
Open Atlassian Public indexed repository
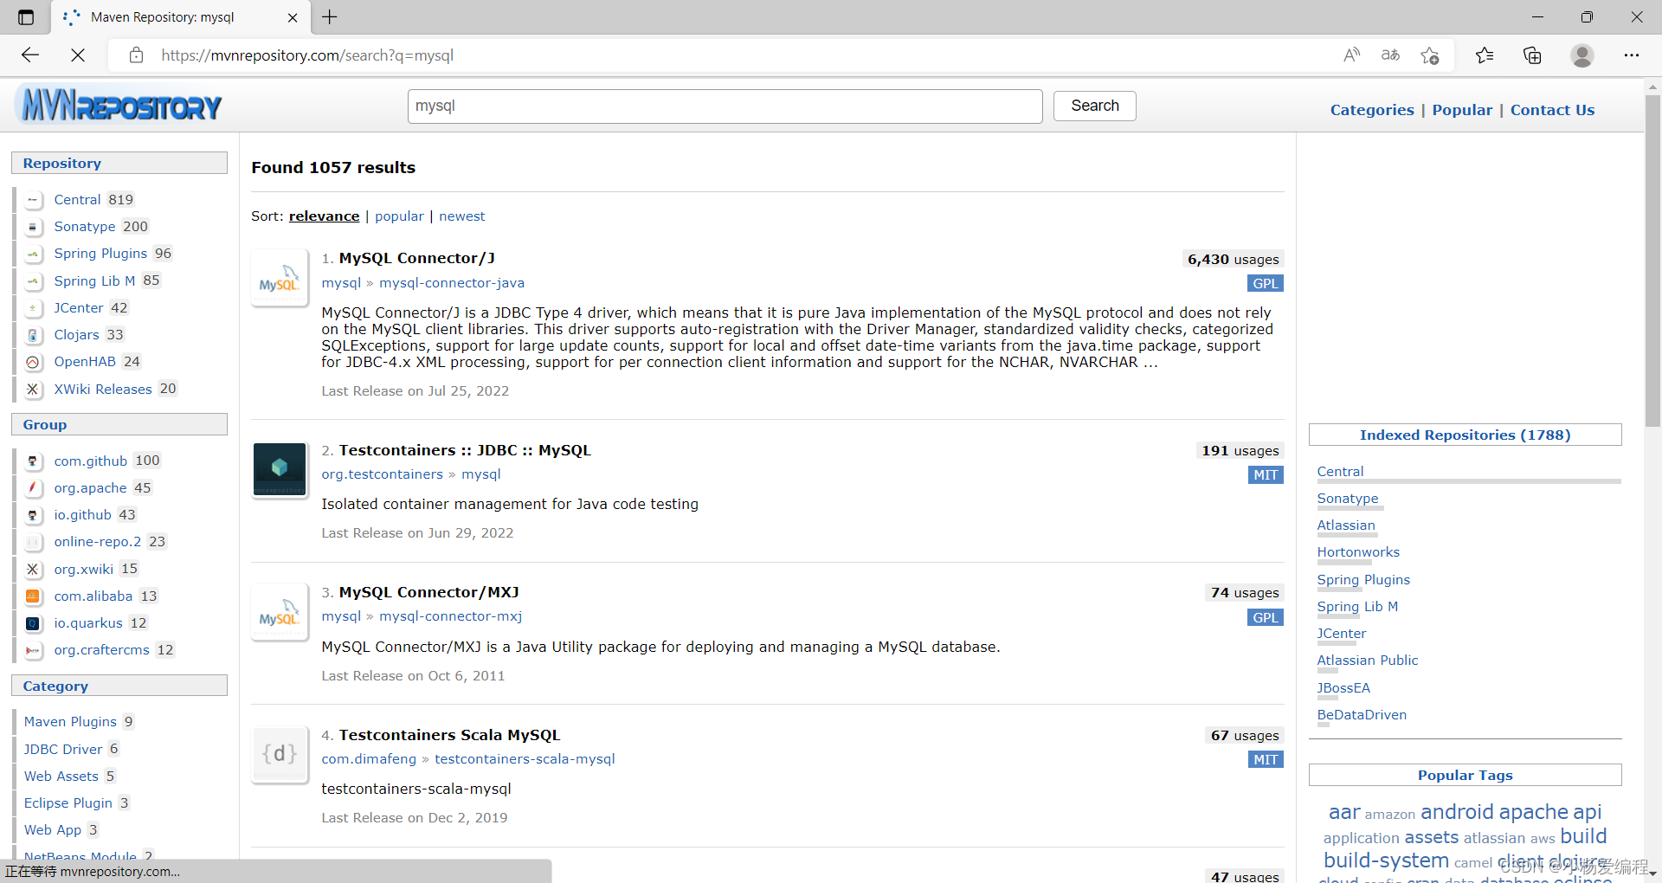1368,661
